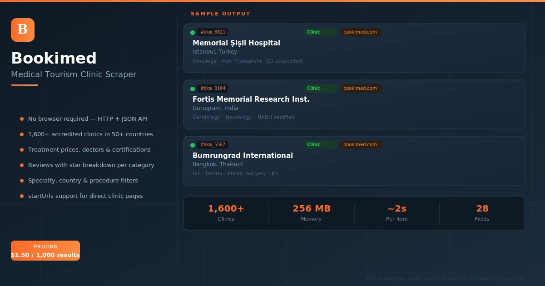Open bookimed.com tag on Memorial Şişli card
Screen dimensions: 545x286
coord(361,32)
